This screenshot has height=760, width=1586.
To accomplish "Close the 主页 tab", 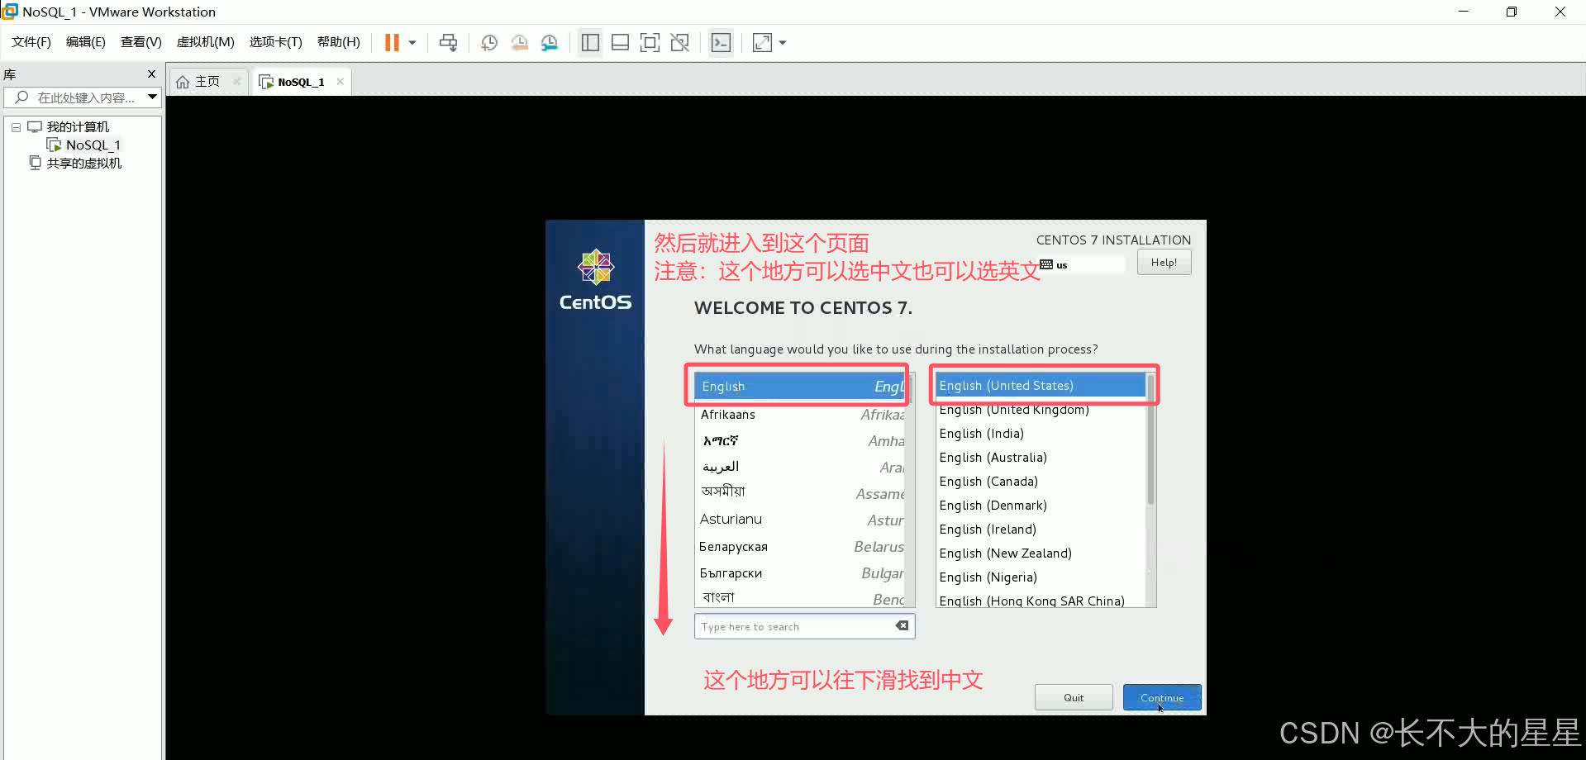I will 237,81.
